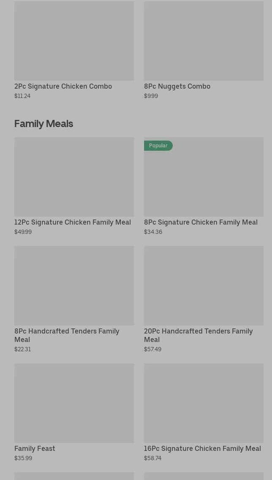This screenshot has width=272, height=480.
Task: Open the Family Feast item image
Action: [x=74, y=403]
